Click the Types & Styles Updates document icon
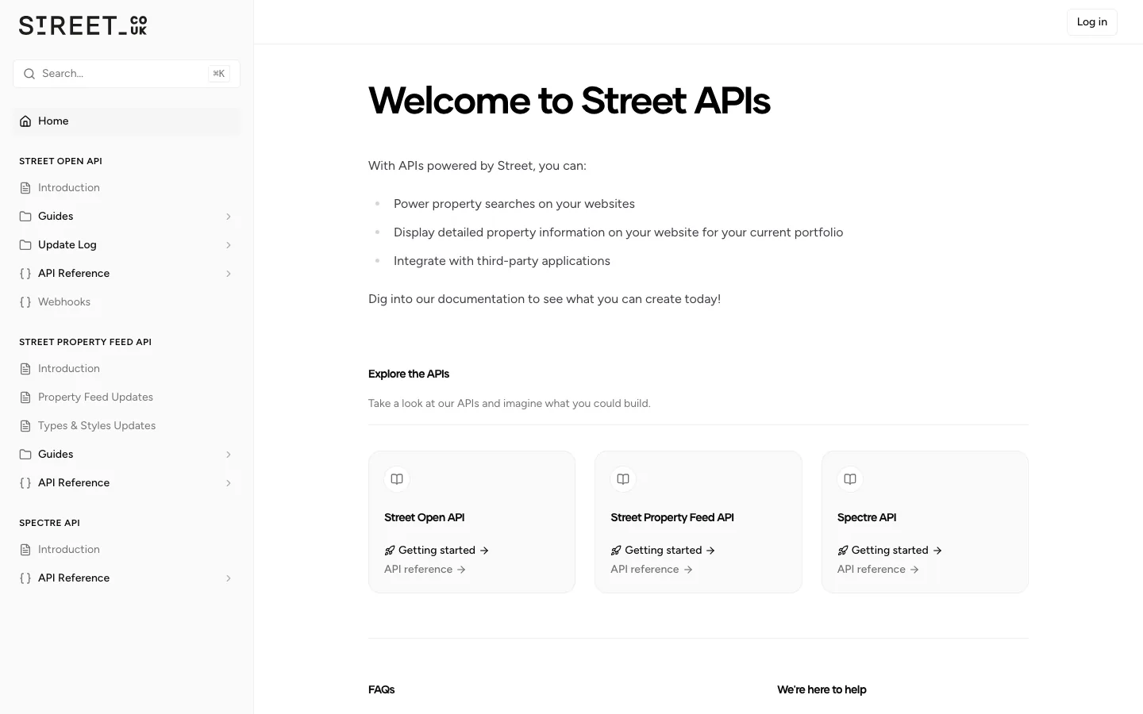Image resolution: width=1143 pixels, height=714 pixels. (25, 426)
